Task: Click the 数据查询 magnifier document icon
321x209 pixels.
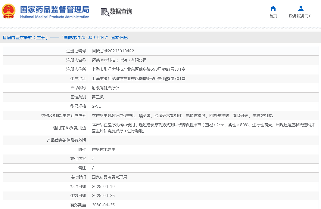Action: (105, 12)
